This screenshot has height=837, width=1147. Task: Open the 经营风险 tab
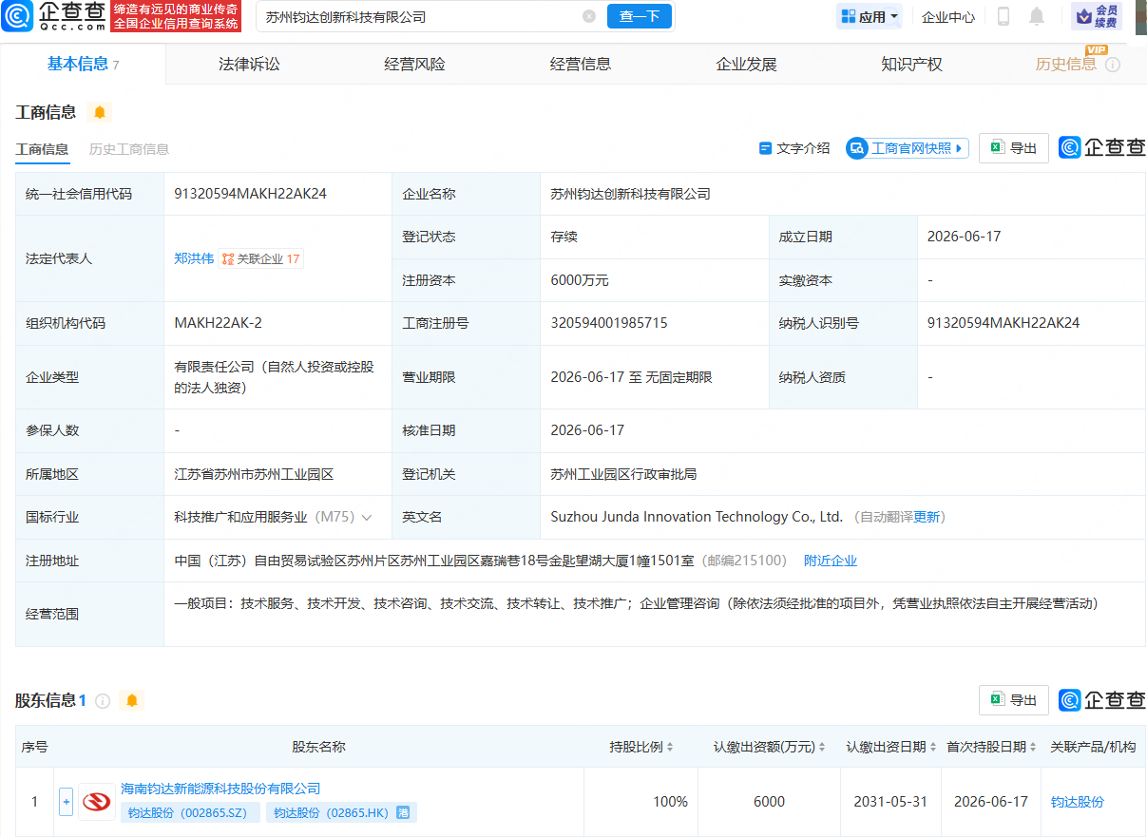click(414, 65)
